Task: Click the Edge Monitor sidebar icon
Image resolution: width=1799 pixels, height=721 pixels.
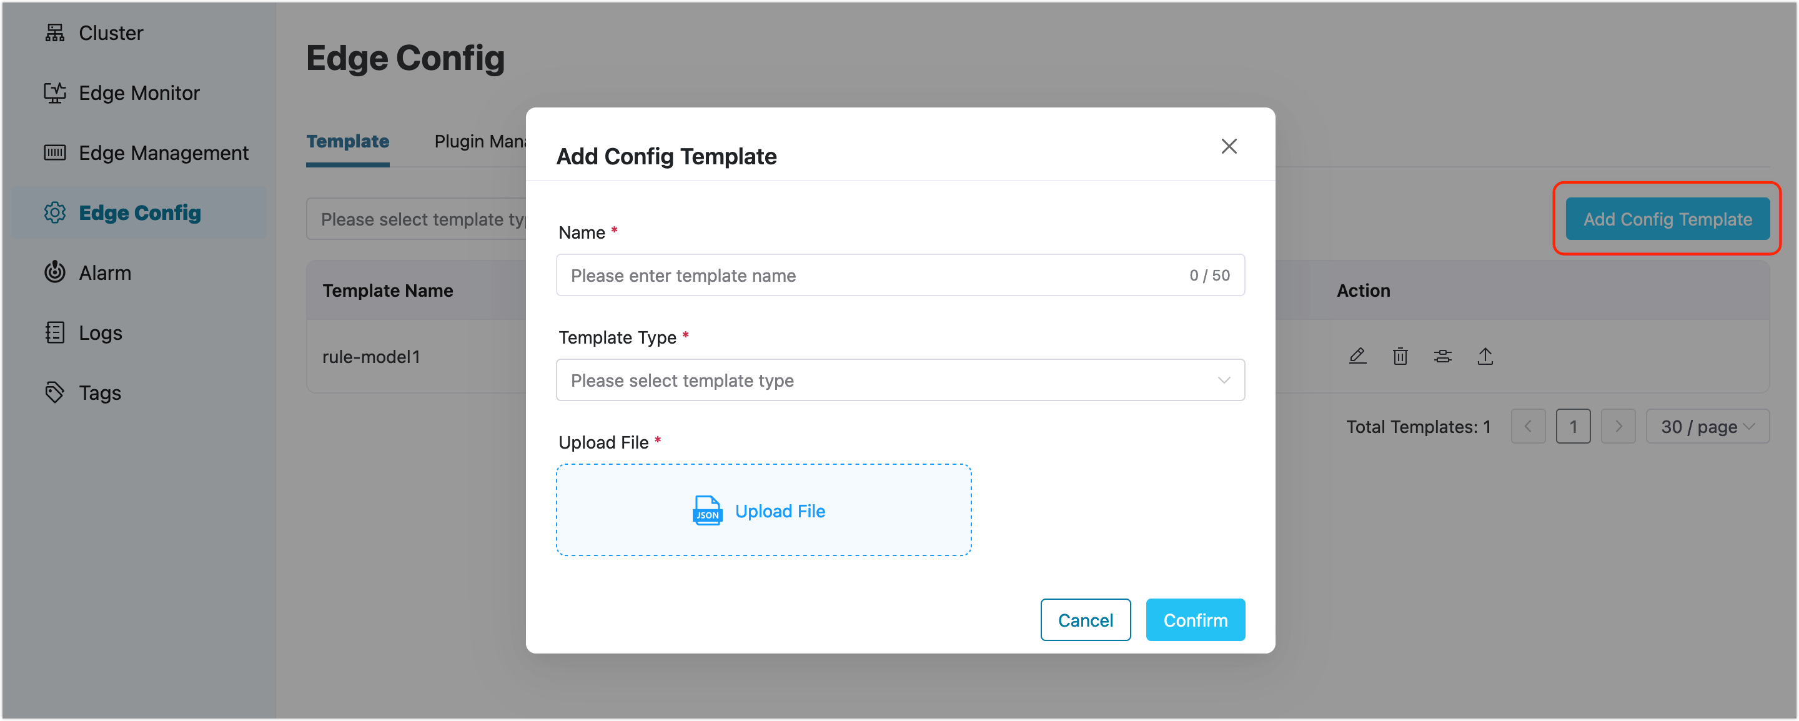Action: tap(54, 93)
